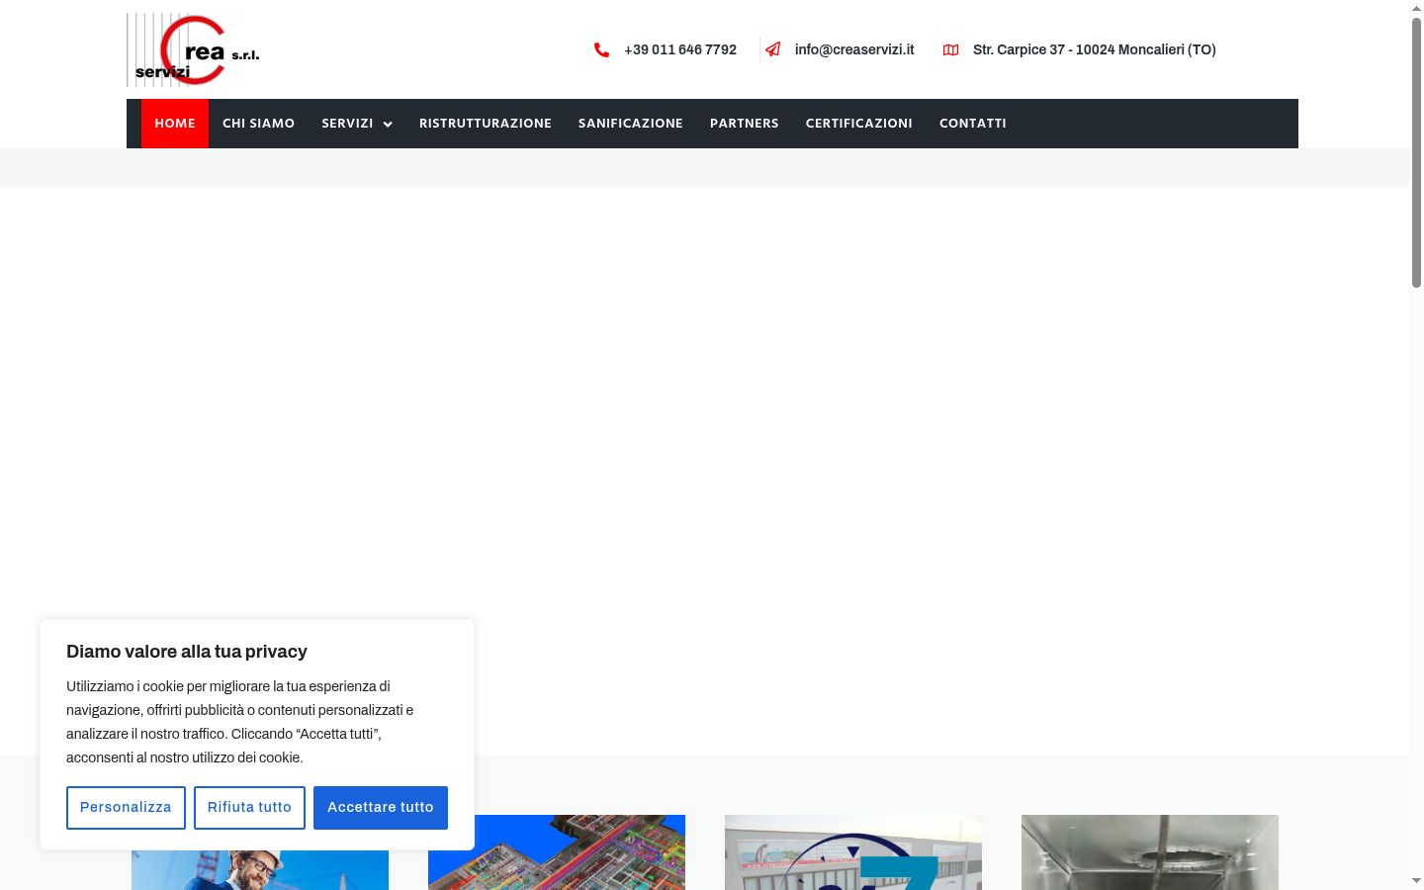Open the CHI SIAMO page

click(x=259, y=124)
